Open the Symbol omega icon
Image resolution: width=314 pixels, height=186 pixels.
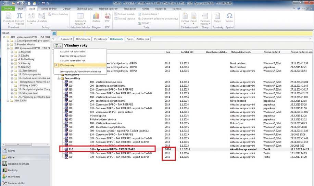pos(229,17)
